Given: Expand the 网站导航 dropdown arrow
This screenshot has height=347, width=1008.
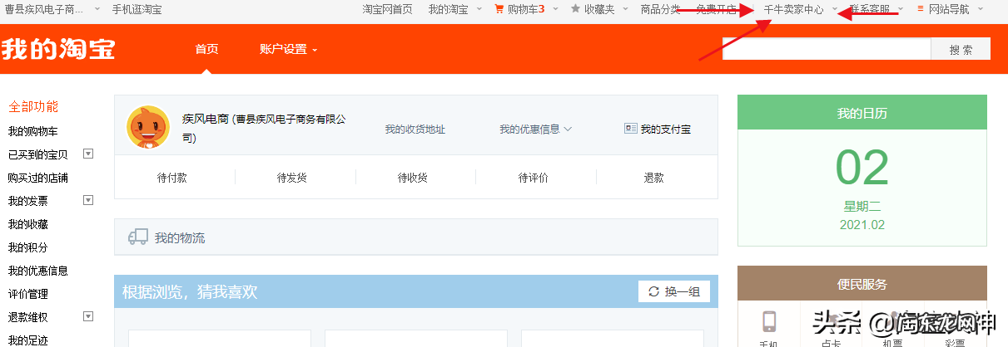Looking at the screenshot, I should [980, 10].
